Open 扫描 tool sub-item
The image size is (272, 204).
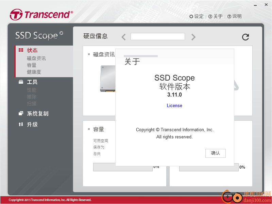(32, 104)
